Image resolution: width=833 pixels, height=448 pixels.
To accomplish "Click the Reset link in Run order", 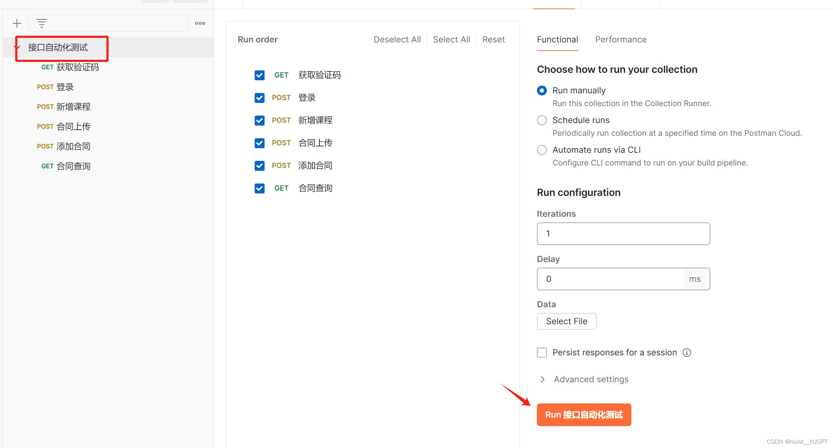I will pyautogui.click(x=493, y=40).
